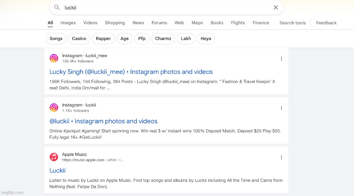Click the '156K Followers, 194 Following' snippet

[x=162, y=84]
